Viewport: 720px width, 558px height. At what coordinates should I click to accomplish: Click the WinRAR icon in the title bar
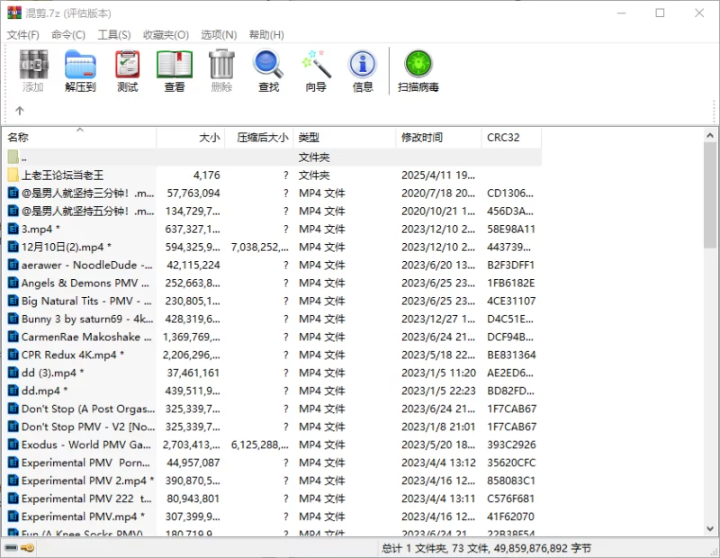click(x=14, y=13)
